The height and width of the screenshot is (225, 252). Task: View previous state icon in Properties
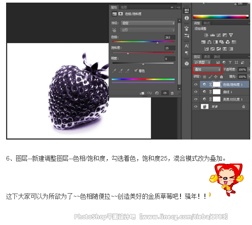(150, 93)
